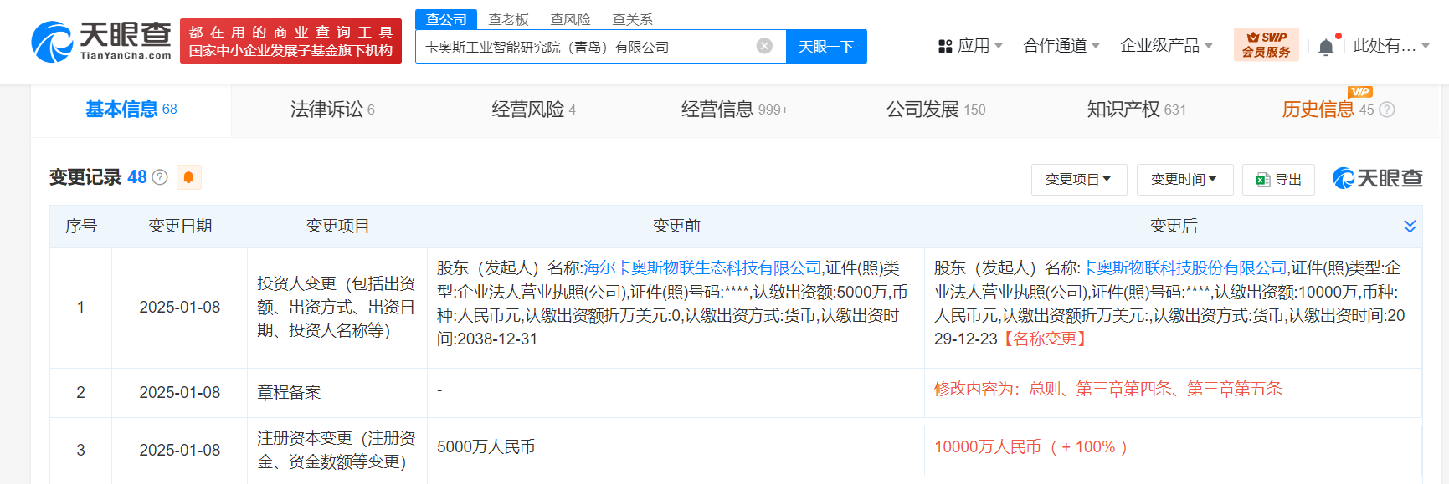Image resolution: width=1449 pixels, height=484 pixels.
Task: Click the 变更项目 column header
Action: 337,226
